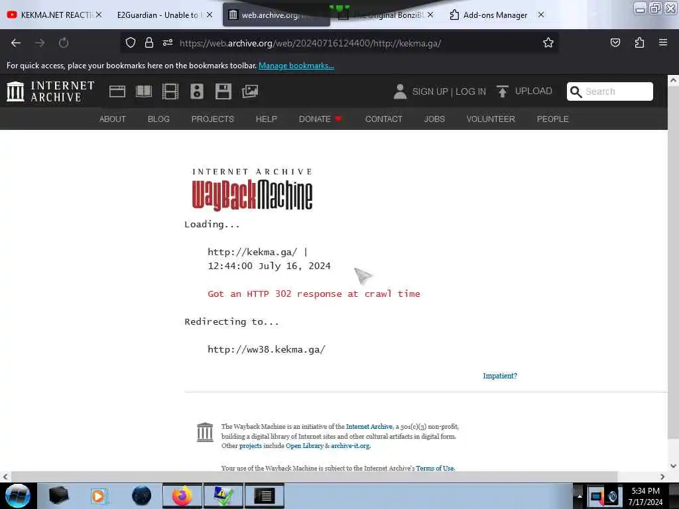The width and height of the screenshot is (679, 509).
Task: Open the PROJECTS menu item
Action: click(x=213, y=119)
